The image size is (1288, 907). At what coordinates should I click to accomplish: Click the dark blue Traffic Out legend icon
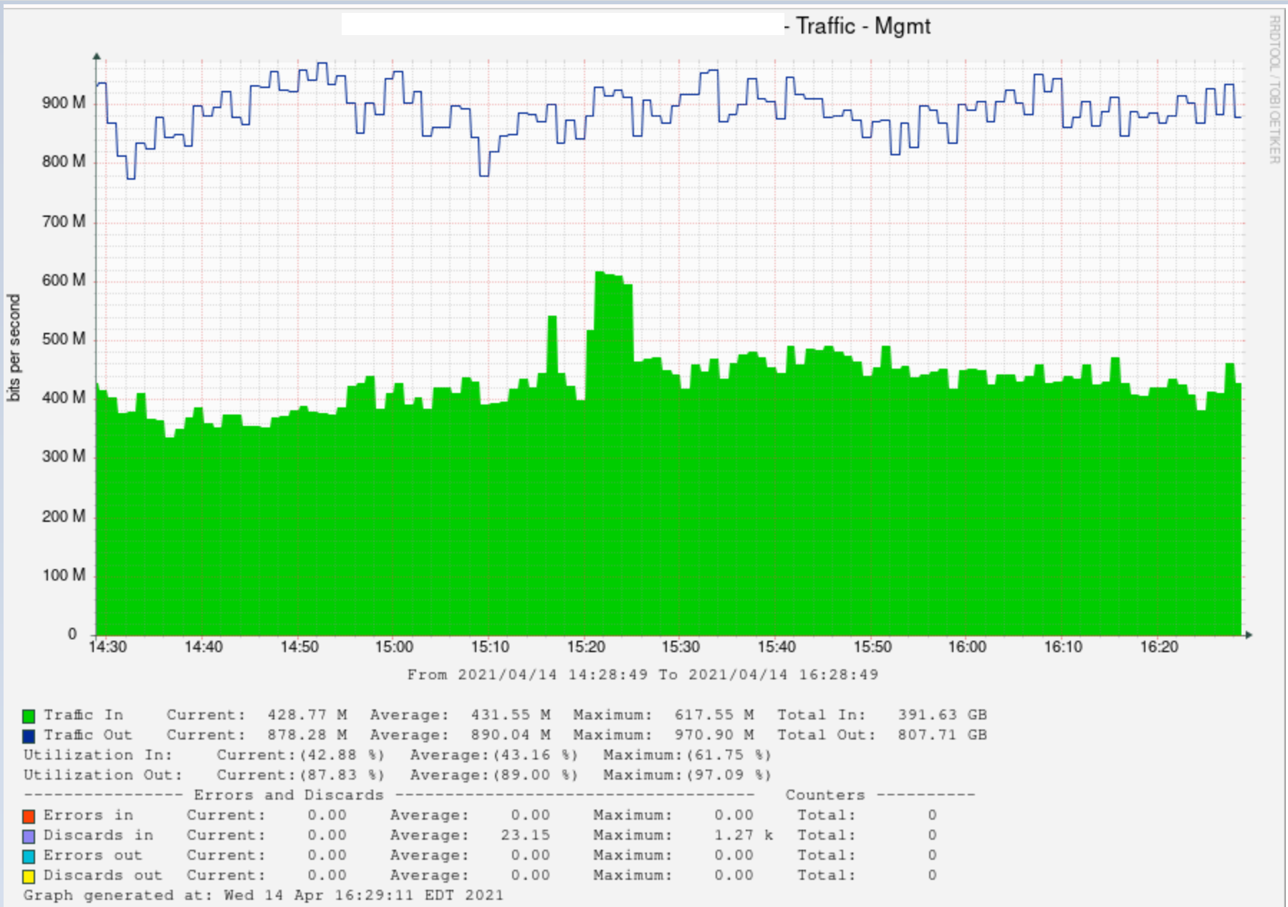[29, 734]
